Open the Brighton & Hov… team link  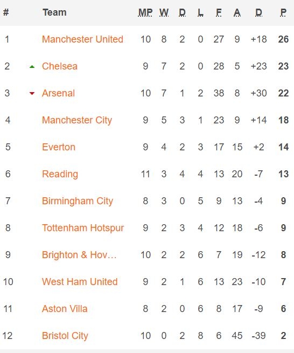click(x=79, y=255)
